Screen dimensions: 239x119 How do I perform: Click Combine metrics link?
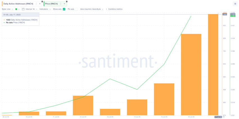point(115,9)
